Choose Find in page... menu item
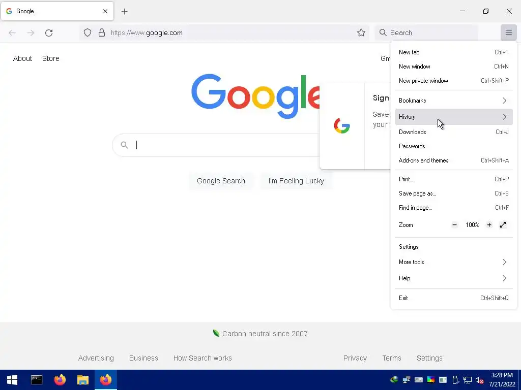This screenshot has height=390, width=521. tap(453, 208)
